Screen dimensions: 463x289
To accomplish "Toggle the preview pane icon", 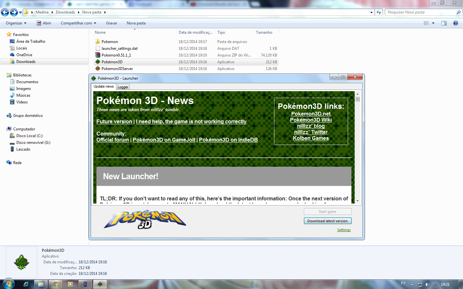I will coord(444,23).
